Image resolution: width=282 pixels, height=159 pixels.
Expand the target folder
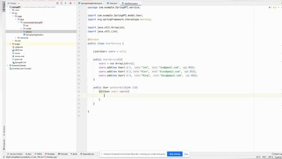[x=10, y=44]
